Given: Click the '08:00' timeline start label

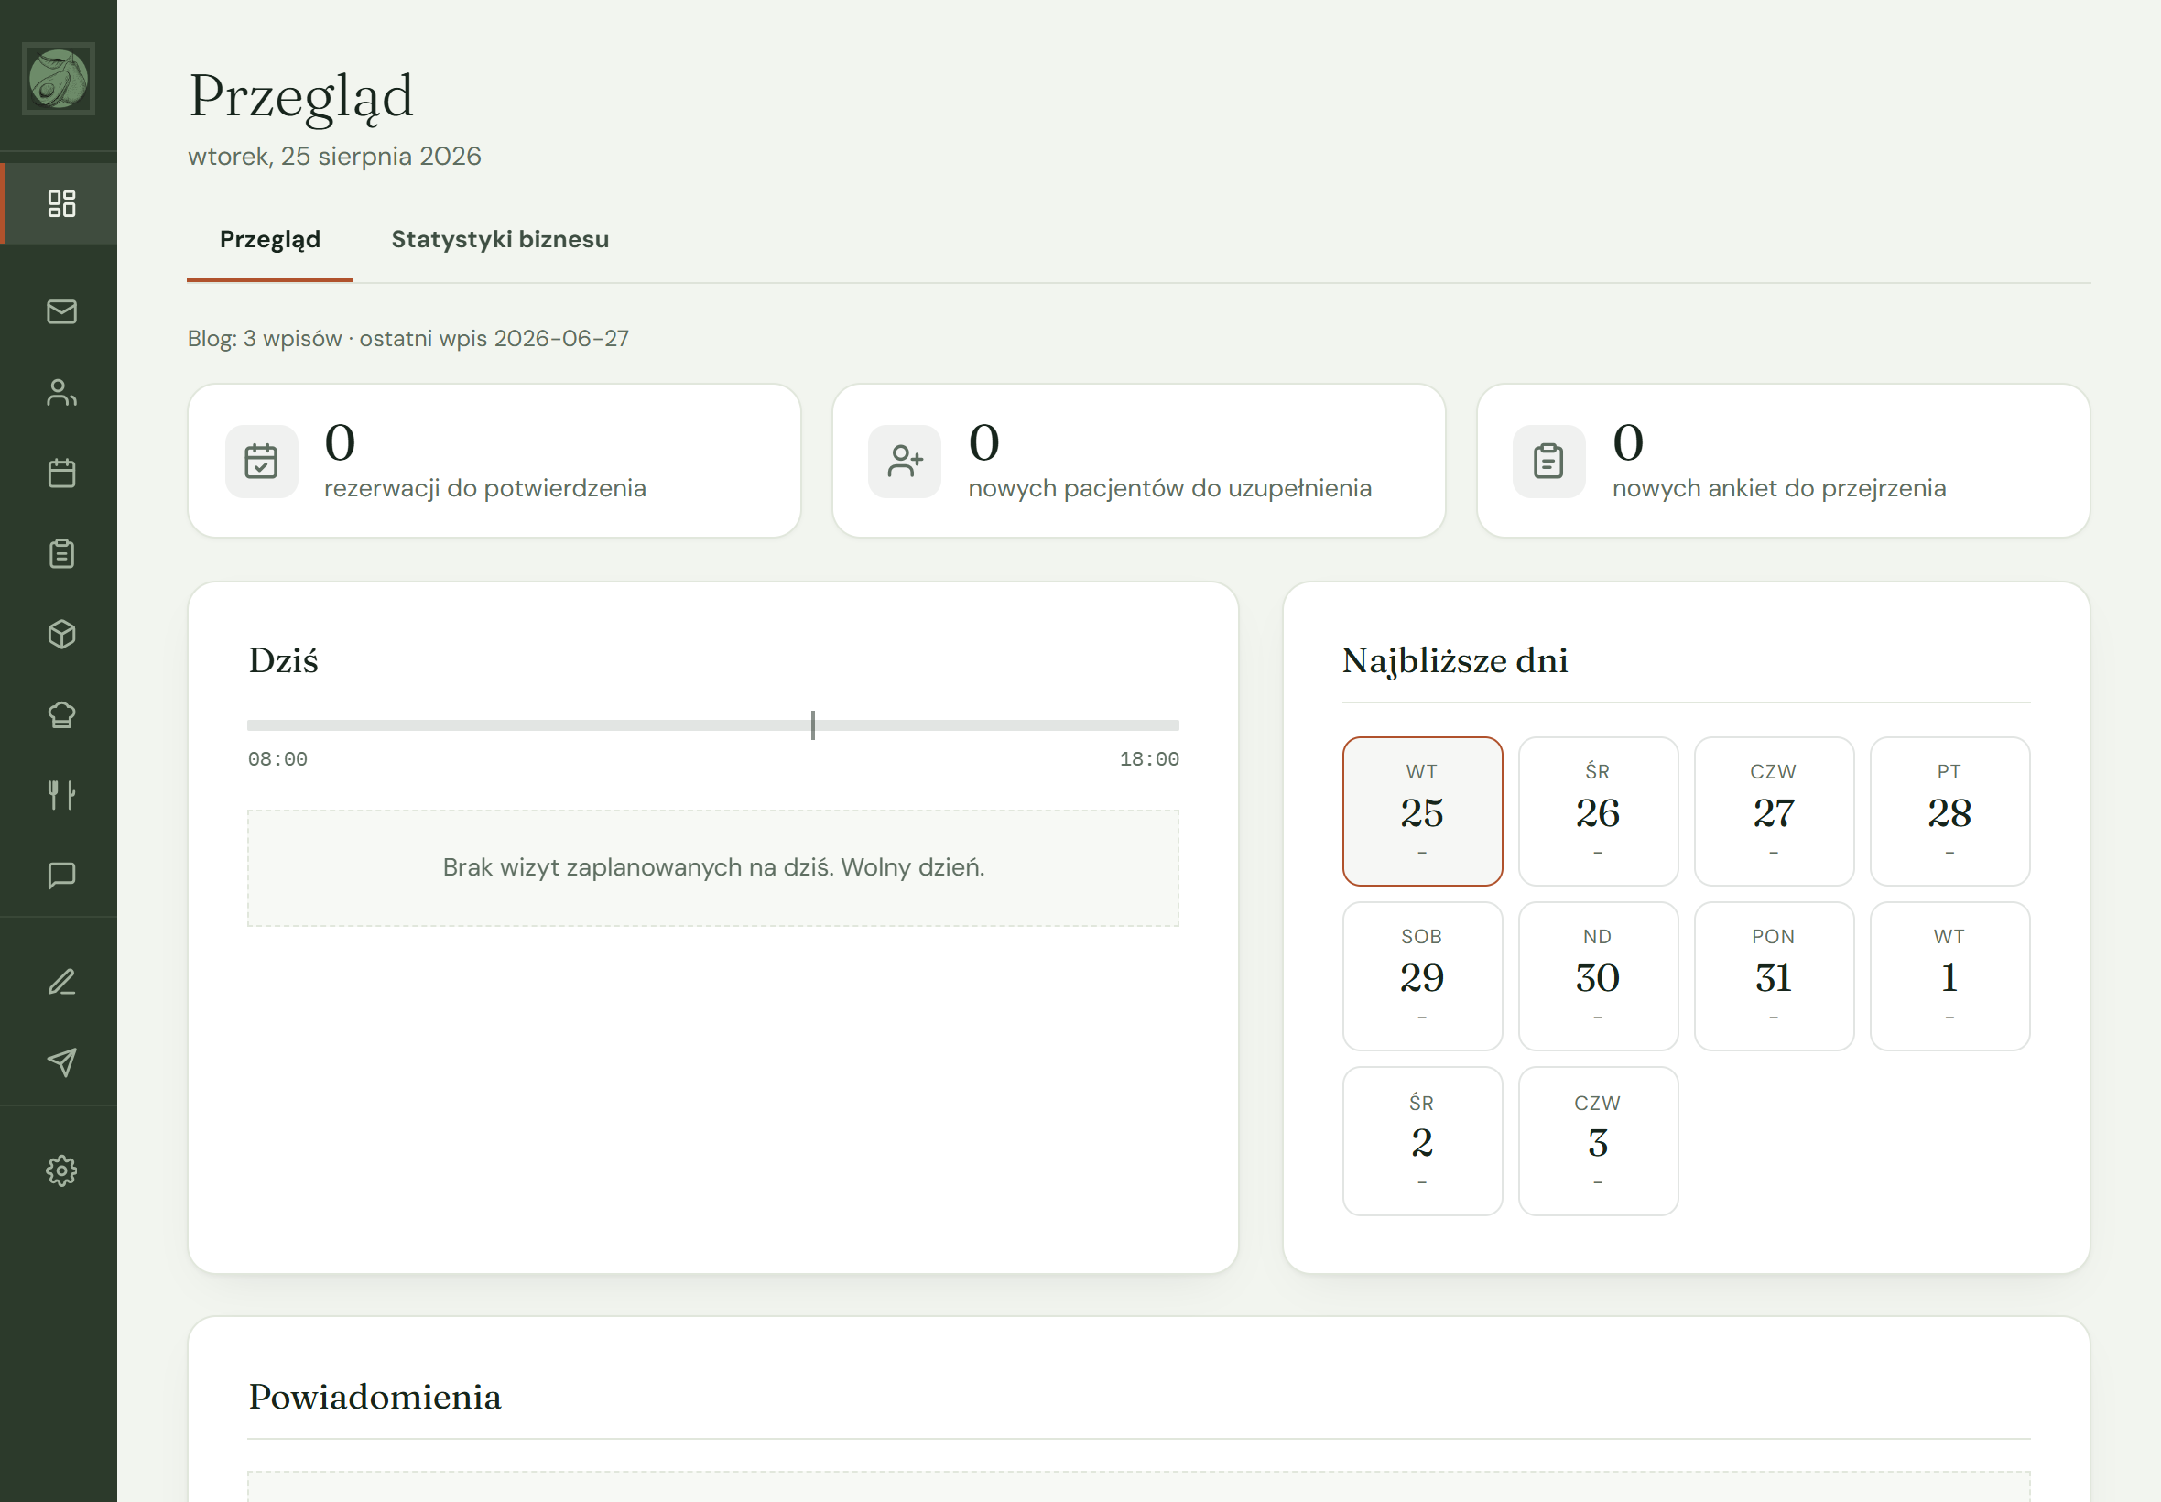Looking at the screenshot, I should click(277, 759).
